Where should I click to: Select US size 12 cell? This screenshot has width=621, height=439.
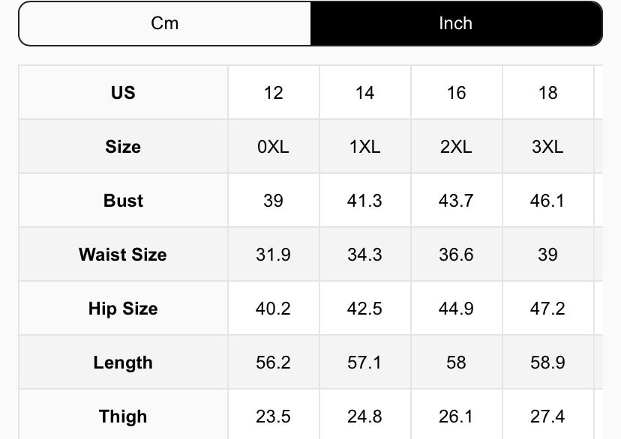(x=274, y=92)
